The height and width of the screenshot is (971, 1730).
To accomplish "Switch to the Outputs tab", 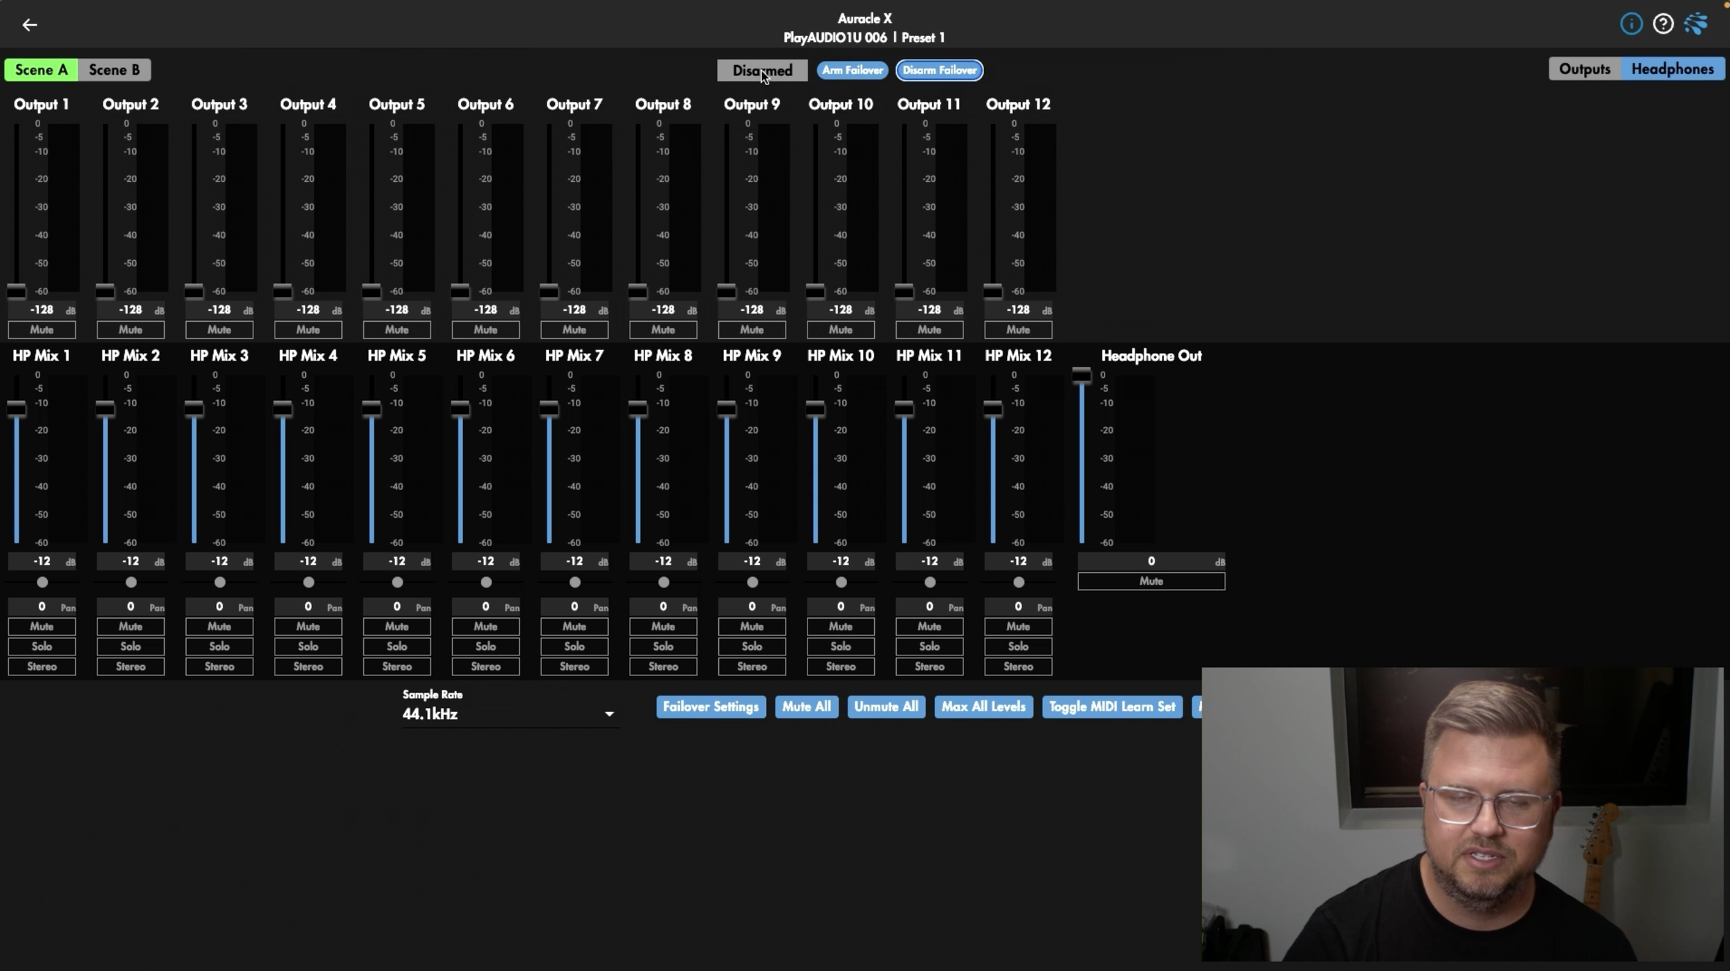I will click(x=1584, y=69).
